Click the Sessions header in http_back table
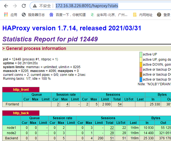Screen dimensions: 171x141 pyautogui.click(x=108, y=118)
